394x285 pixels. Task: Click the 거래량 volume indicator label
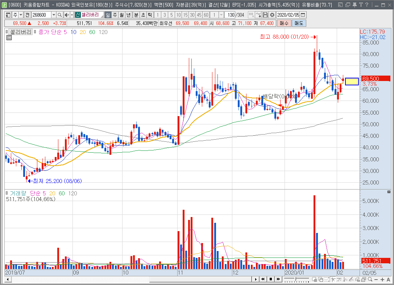click(18, 193)
